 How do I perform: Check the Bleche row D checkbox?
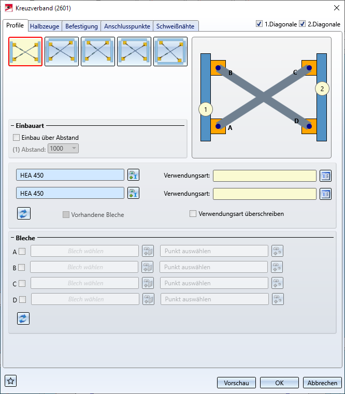coord(23,300)
